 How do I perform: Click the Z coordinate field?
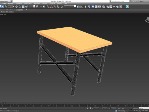pos(113,108)
